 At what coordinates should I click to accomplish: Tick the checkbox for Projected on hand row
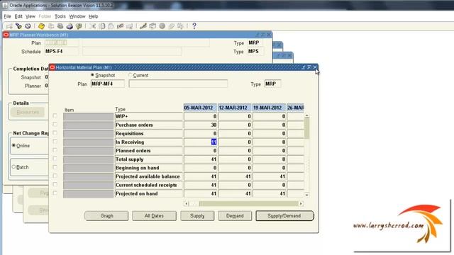(55, 193)
